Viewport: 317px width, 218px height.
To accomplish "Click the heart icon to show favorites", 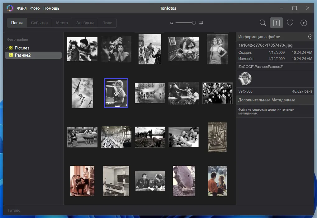I will click(290, 22).
